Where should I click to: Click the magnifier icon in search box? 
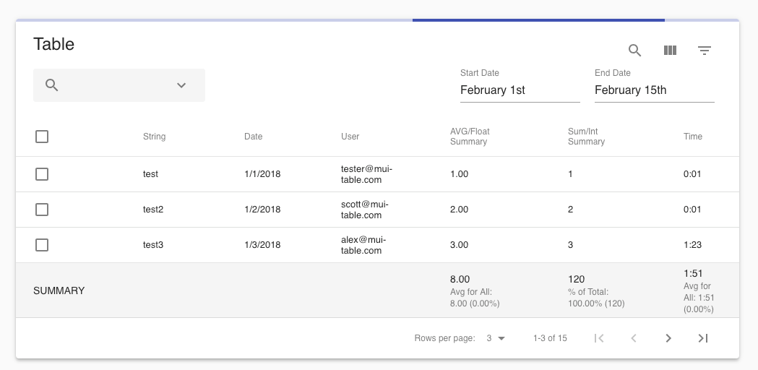52,85
